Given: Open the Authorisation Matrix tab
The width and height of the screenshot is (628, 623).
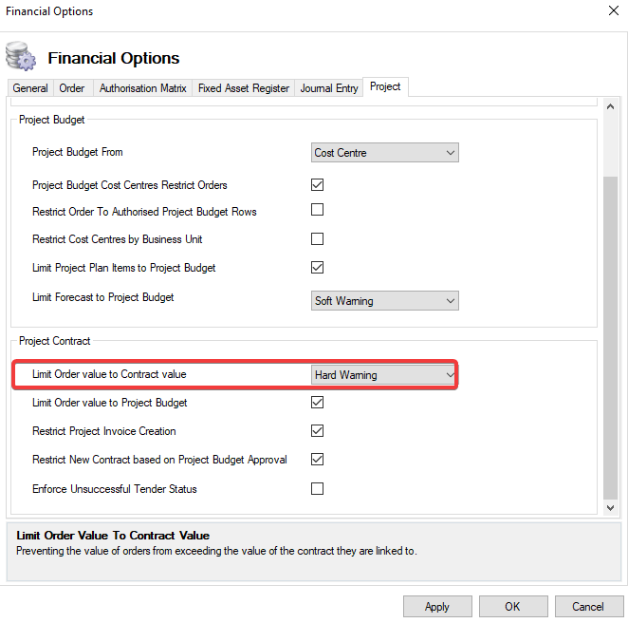Looking at the screenshot, I should click(142, 88).
